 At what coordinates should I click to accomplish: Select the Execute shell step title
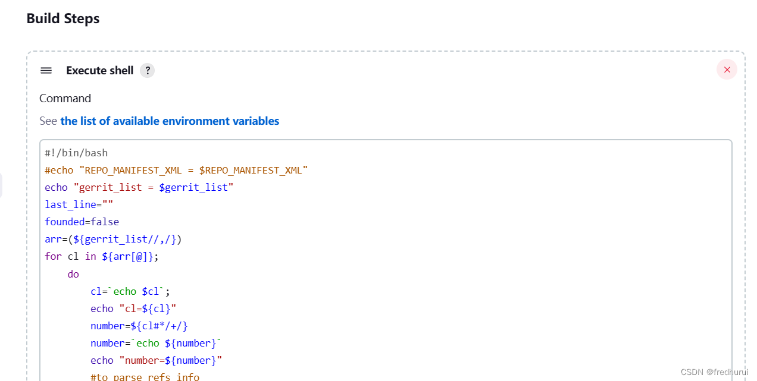point(99,70)
